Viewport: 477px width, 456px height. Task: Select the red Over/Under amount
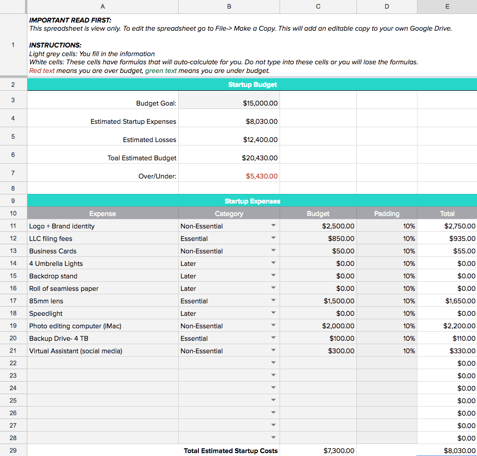point(229,176)
